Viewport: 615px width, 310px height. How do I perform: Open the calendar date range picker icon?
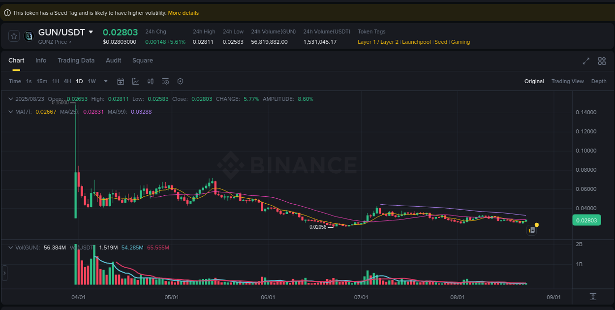[121, 81]
